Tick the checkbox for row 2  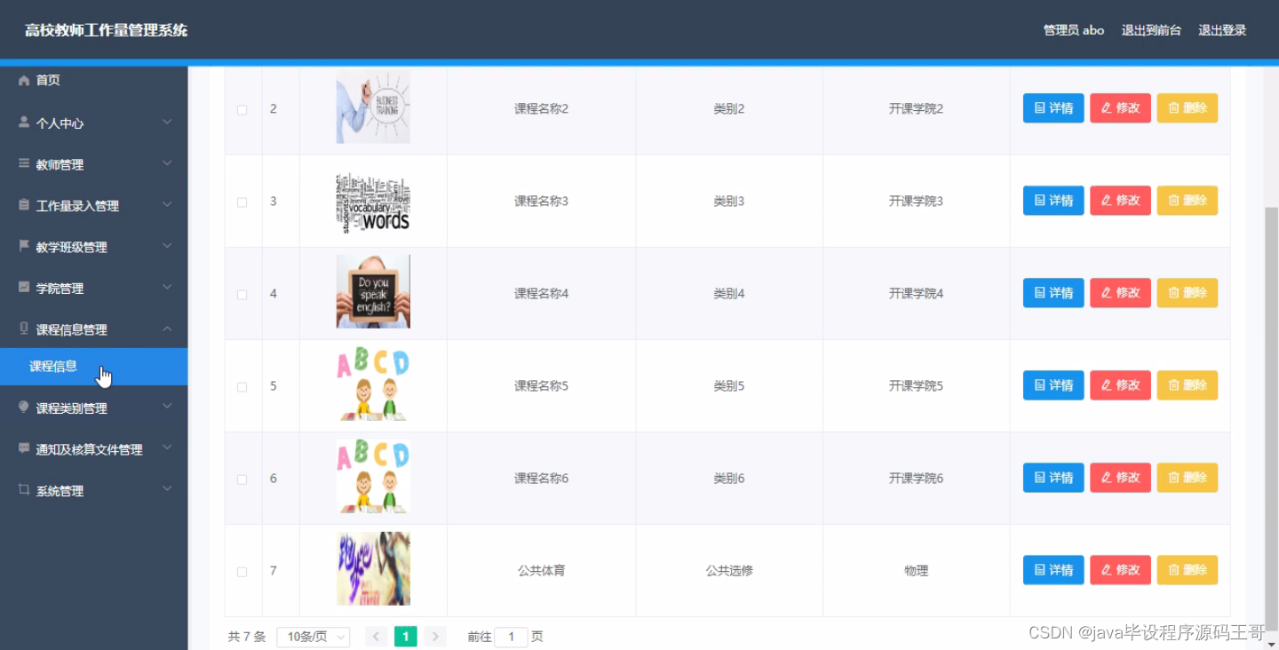(x=242, y=109)
